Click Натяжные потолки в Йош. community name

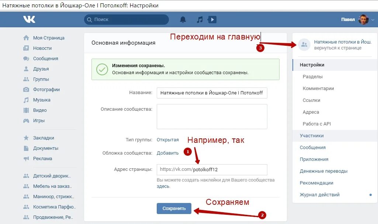tap(343, 42)
